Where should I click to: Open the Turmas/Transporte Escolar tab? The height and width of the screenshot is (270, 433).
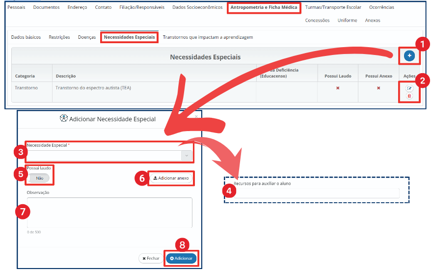point(333,8)
